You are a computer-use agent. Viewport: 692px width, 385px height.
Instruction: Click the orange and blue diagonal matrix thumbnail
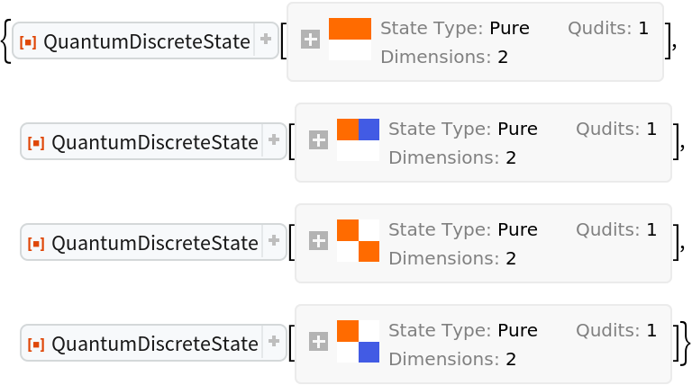[358, 342]
